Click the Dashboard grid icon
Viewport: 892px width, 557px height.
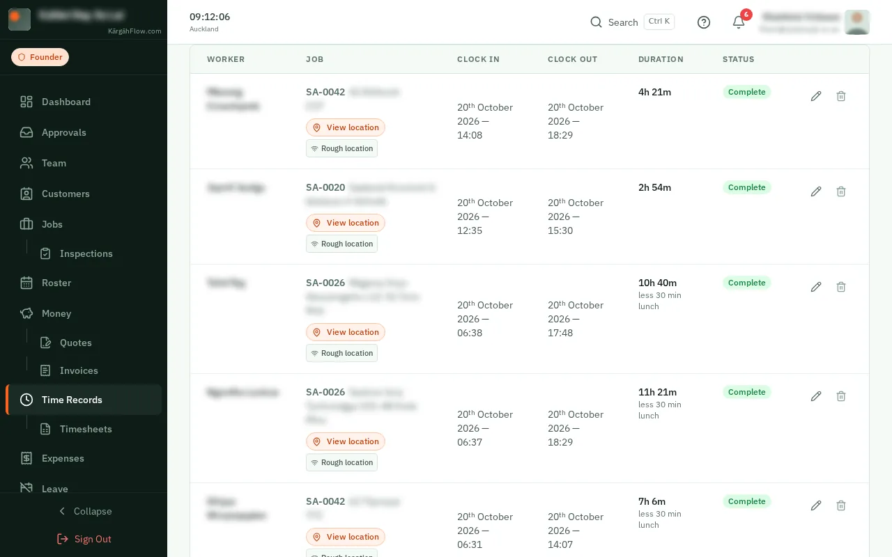26,102
